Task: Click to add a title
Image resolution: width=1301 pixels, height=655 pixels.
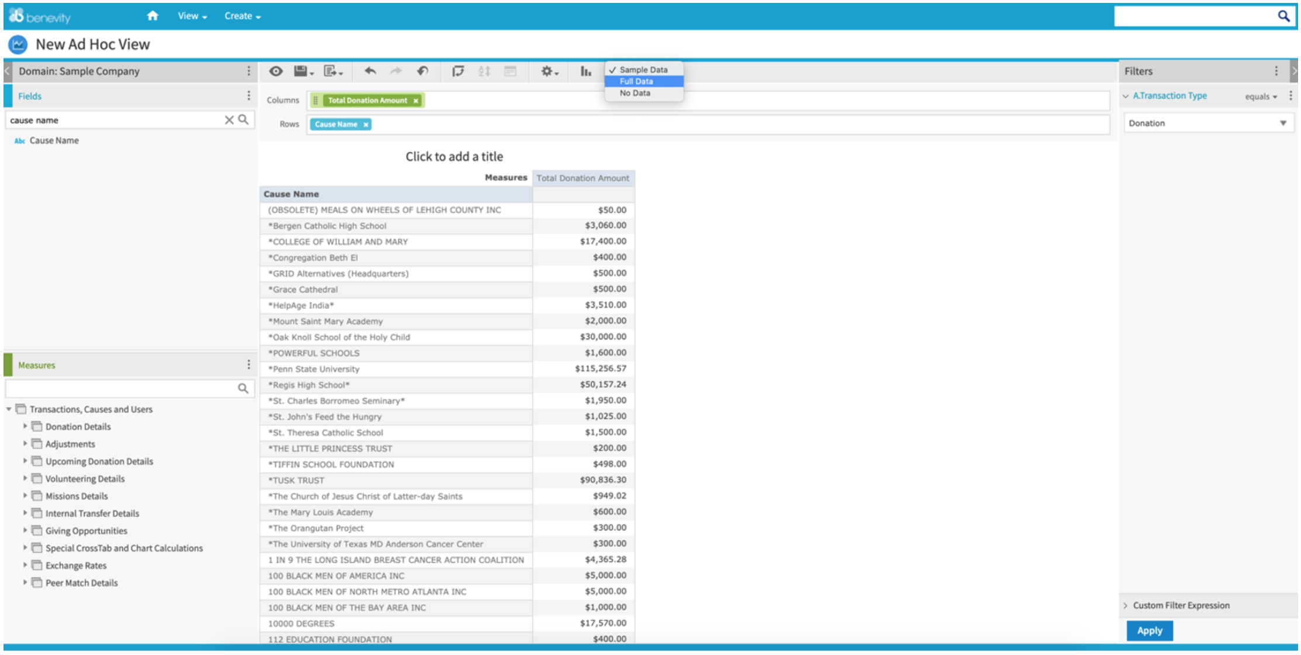Action: tap(454, 157)
